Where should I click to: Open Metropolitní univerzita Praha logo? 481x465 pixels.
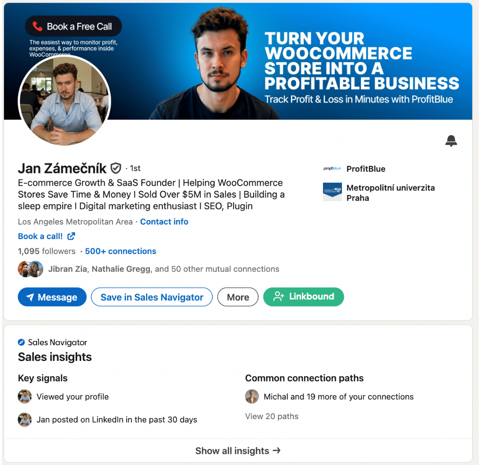pyautogui.click(x=332, y=192)
